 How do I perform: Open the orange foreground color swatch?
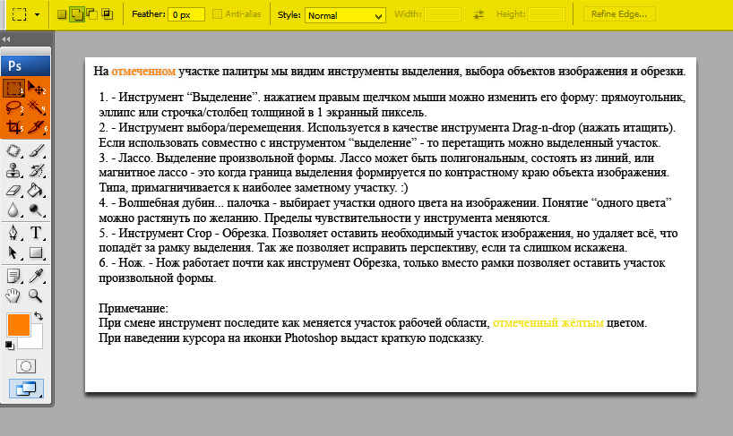tap(19, 325)
